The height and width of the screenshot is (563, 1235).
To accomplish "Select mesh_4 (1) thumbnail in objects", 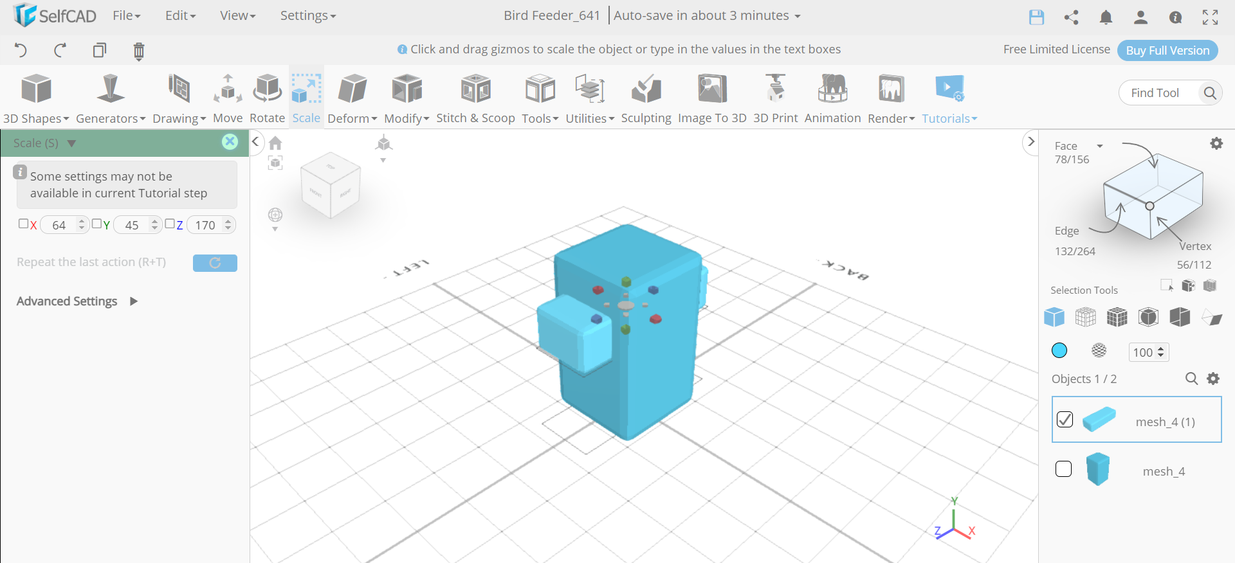I will pyautogui.click(x=1099, y=419).
